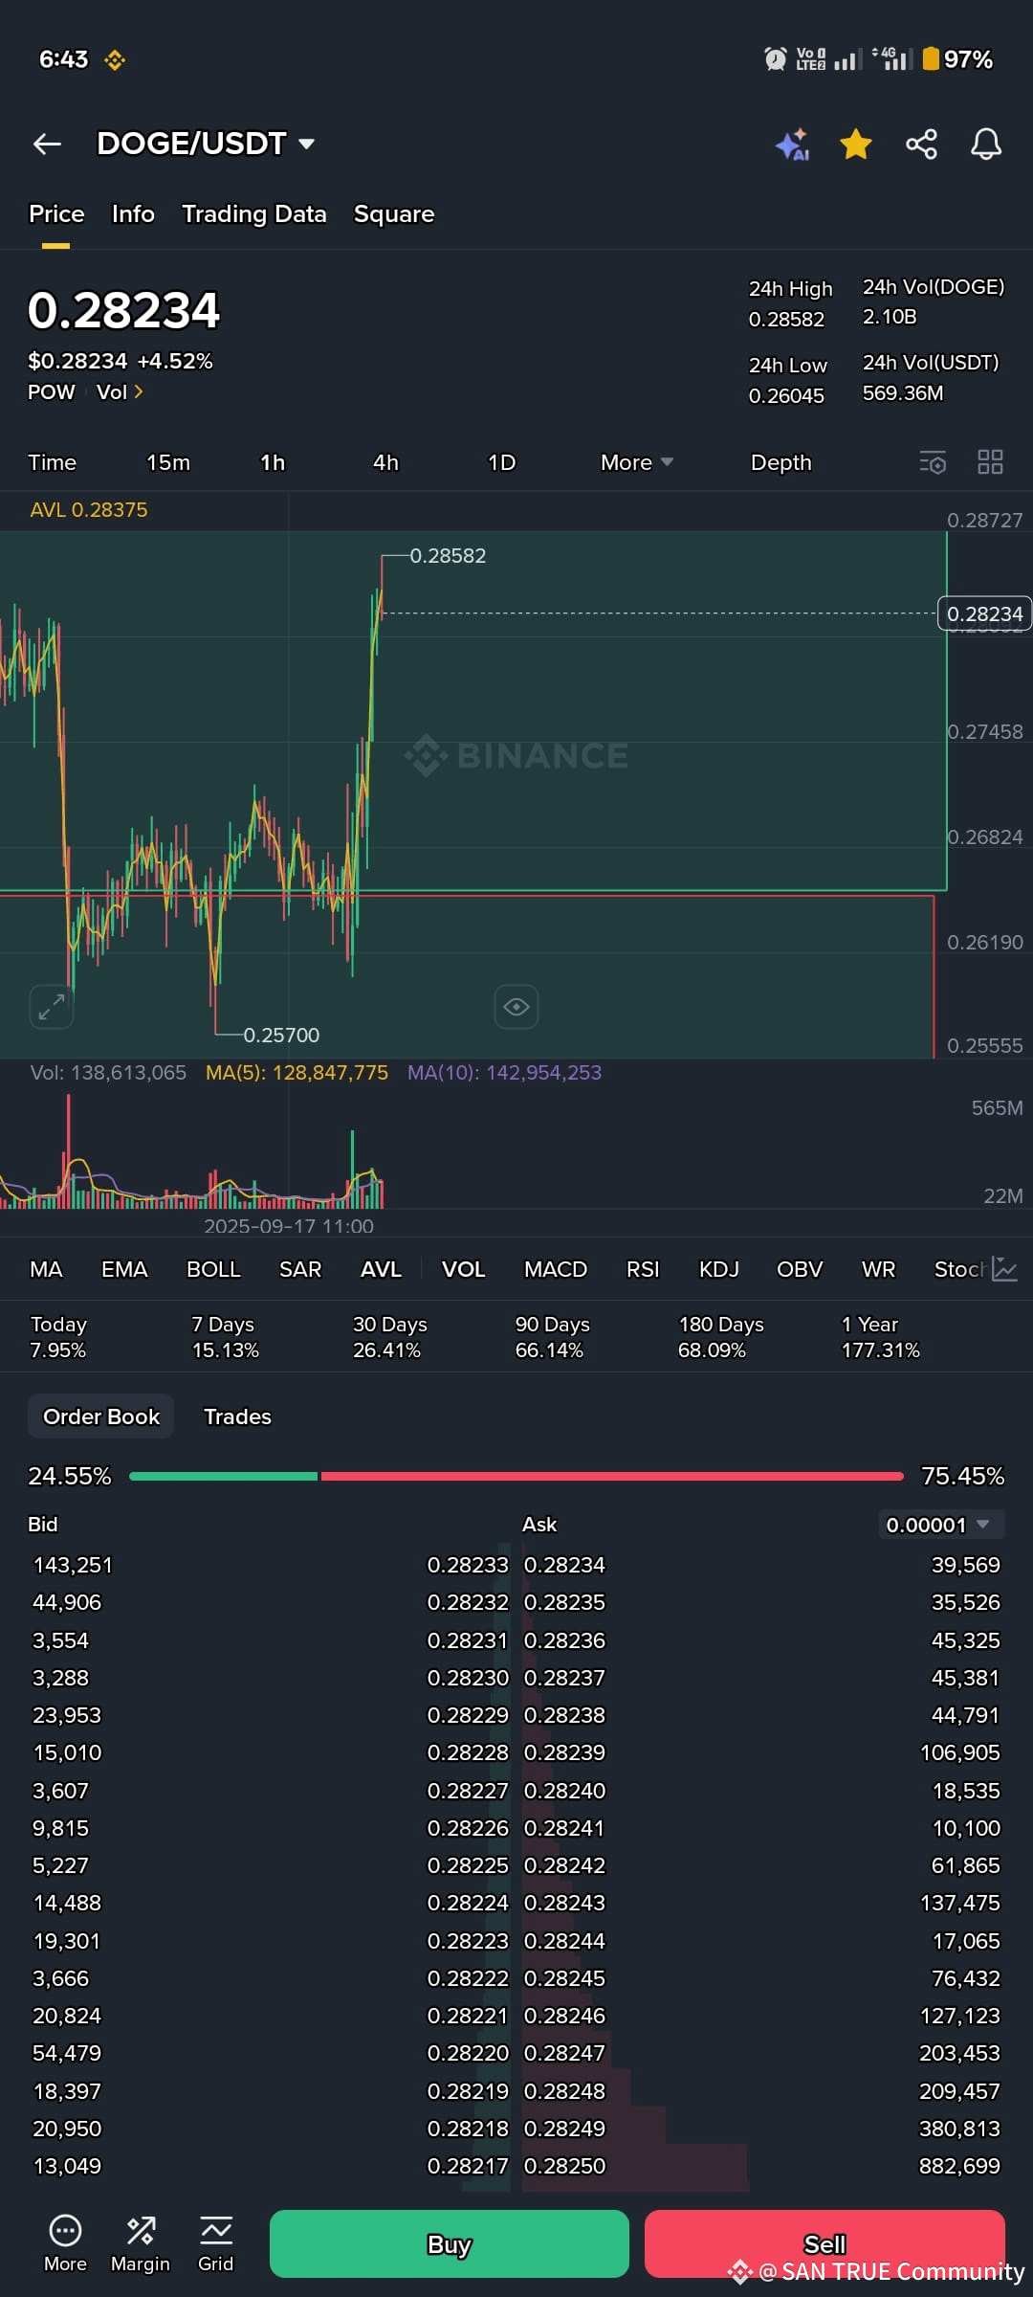The width and height of the screenshot is (1033, 2297).
Task: Tap the 7 Days 15.13% performance
Action: 225,1337
